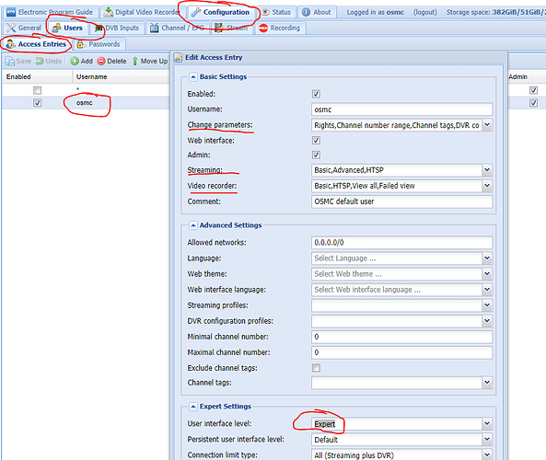Select the General configuration tab

[24, 28]
